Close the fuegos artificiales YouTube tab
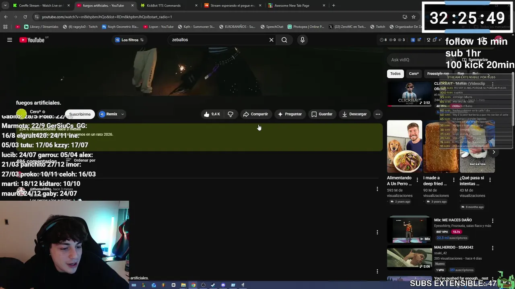This screenshot has width=515, height=289. tap(132, 6)
